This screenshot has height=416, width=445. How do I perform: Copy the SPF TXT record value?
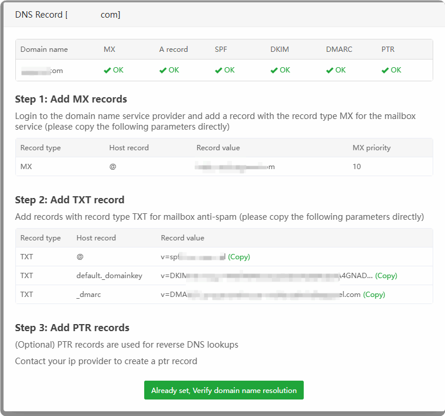pyautogui.click(x=239, y=257)
